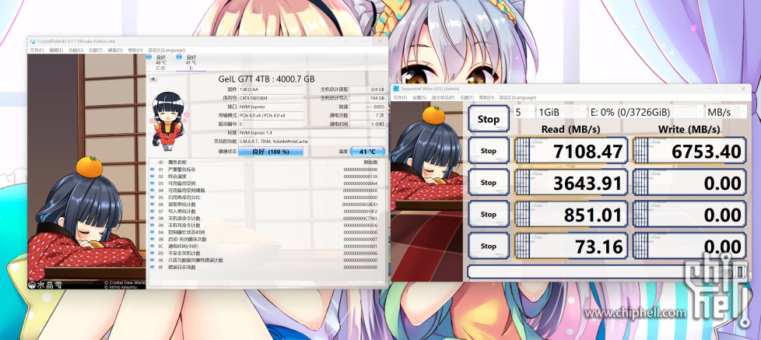
Task: Open Language menu in CrystalDiskInfo
Action: pyautogui.click(x=167, y=50)
